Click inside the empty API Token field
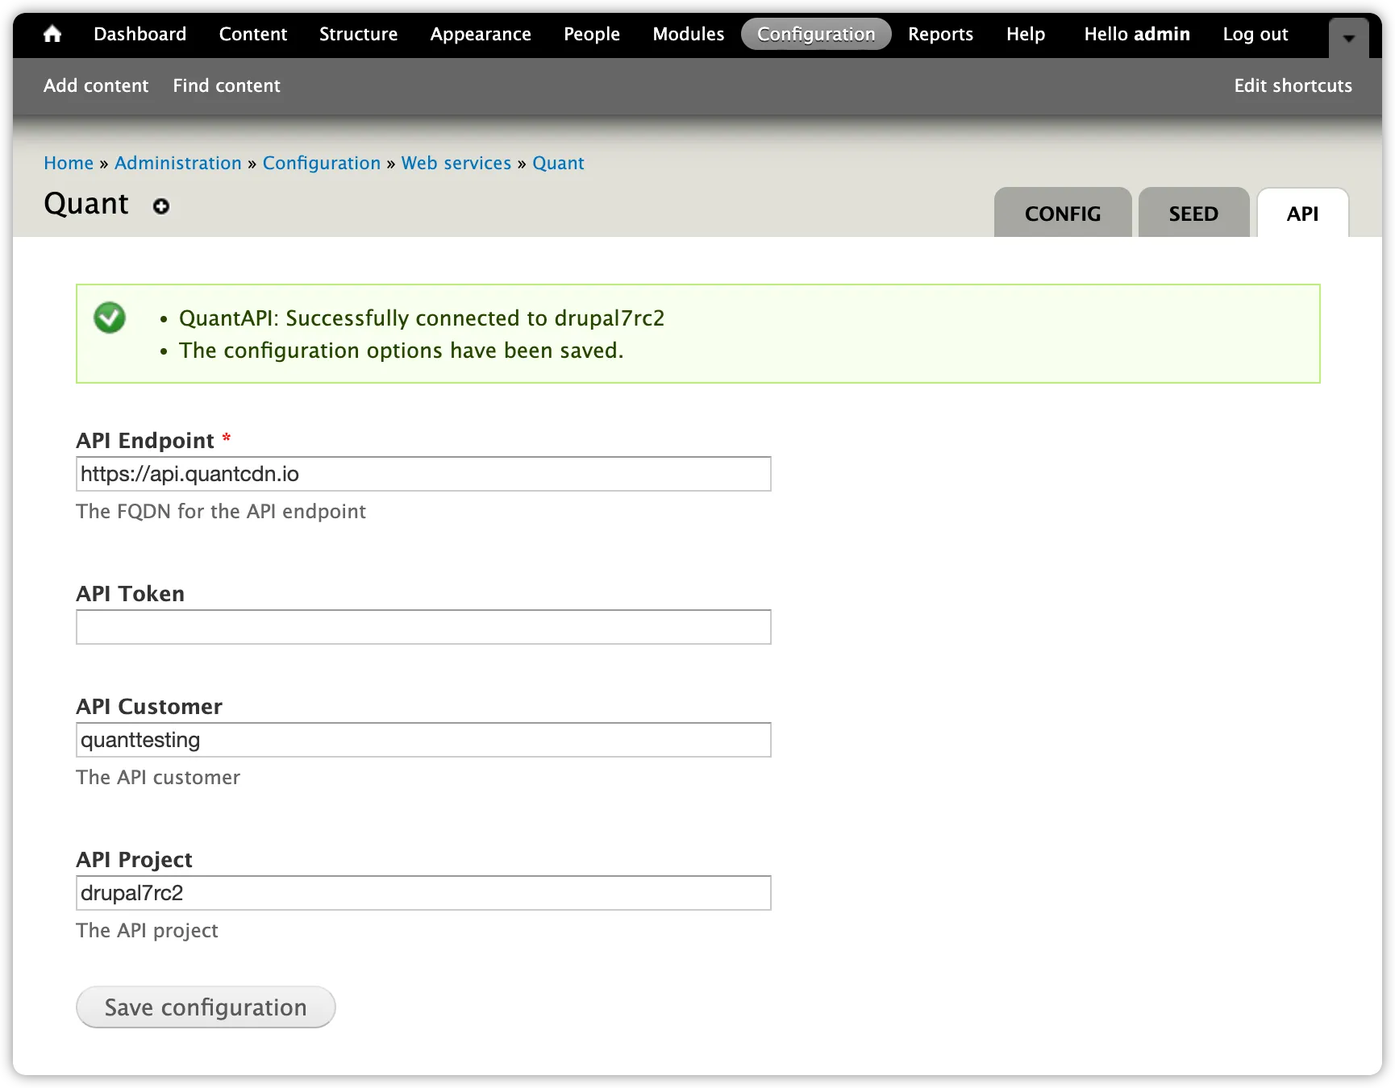 [423, 626]
